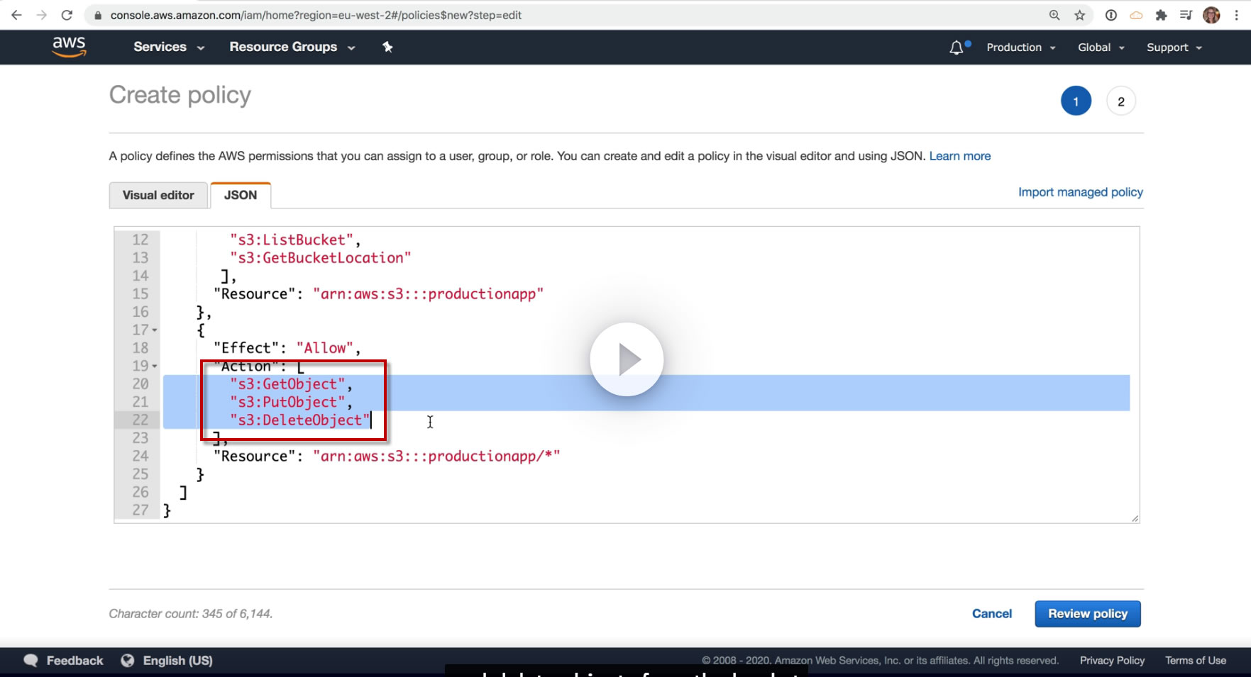Image resolution: width=1251 pixels, height=677 pixels.
Task: Switch to the Visual editor tab
Action: tap(158, 195)
